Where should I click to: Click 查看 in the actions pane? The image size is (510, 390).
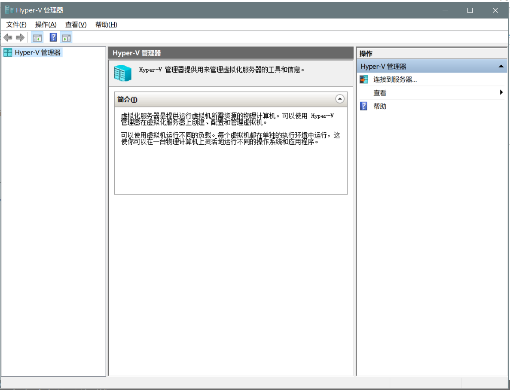tap(379, 93)
